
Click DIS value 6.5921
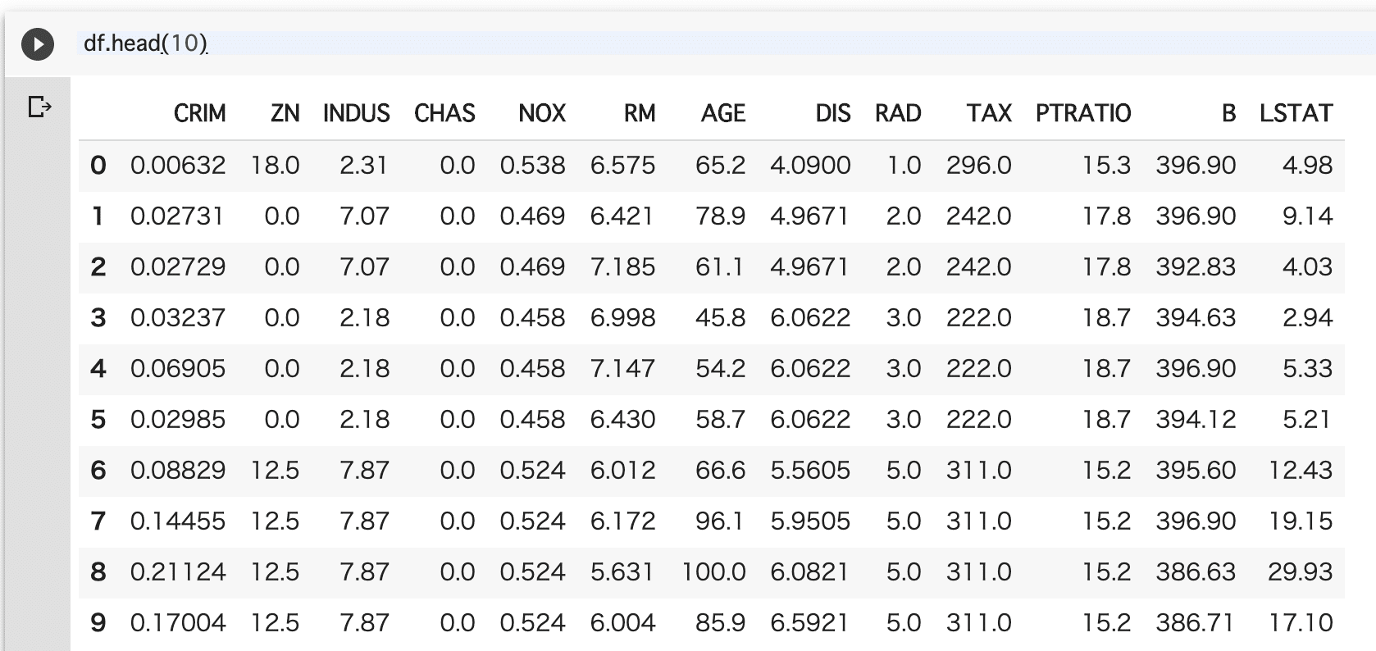tap(810, 623)
